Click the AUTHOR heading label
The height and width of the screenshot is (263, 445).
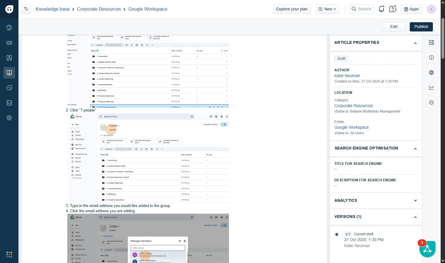click(342, 70)
